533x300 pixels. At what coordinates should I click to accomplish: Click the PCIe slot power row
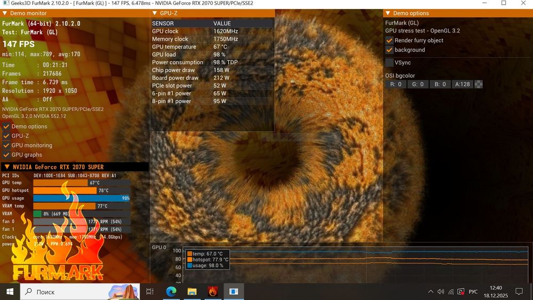click(x=212, y=86)
